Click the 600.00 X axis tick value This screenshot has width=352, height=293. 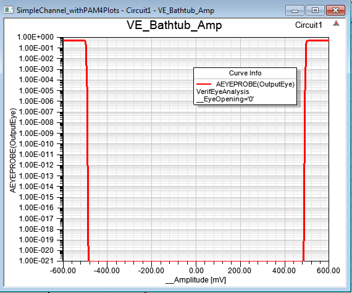point(329,271)
